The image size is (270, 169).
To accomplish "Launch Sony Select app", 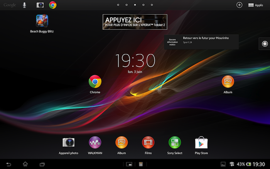I will (x=175, y=143).
